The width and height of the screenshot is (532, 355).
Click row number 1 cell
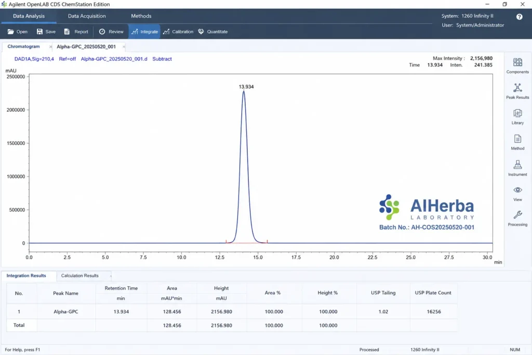[19, 311]
